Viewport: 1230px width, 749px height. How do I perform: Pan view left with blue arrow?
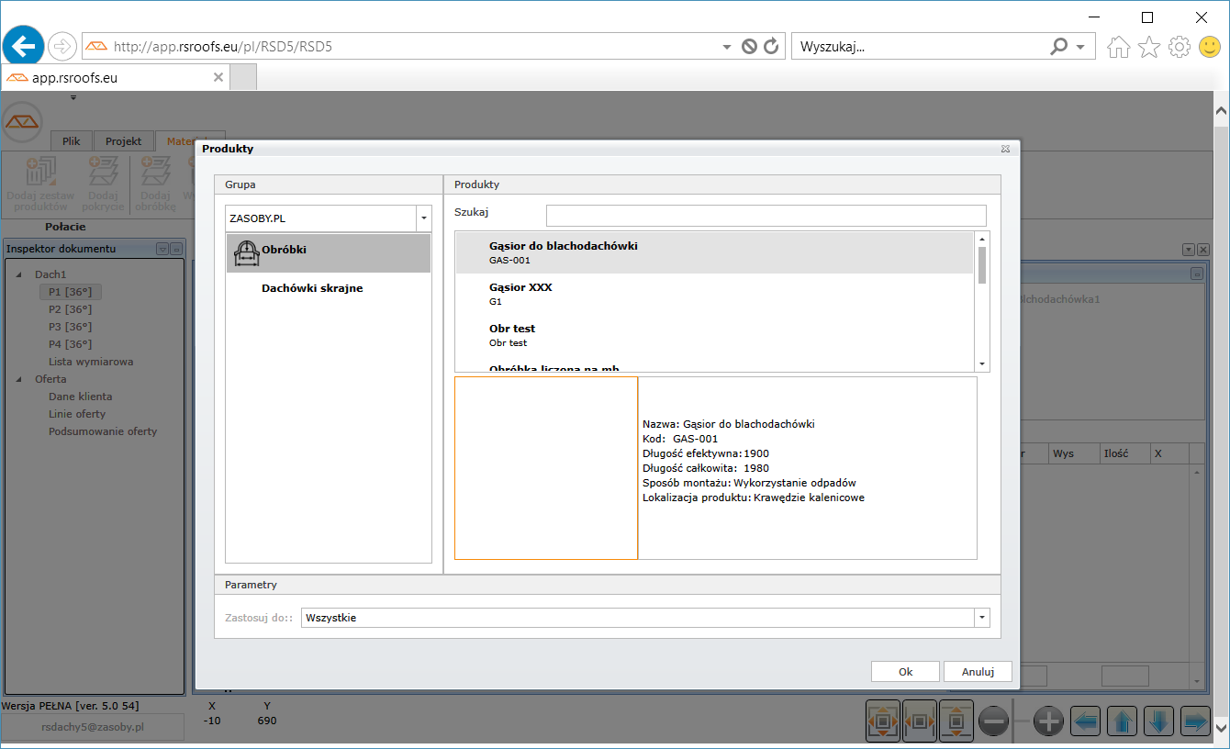[1086, 721]
